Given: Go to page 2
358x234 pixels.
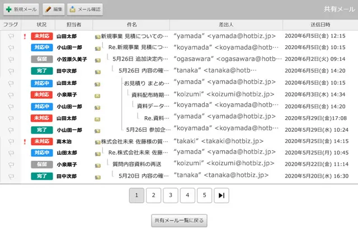Looking at the screenshot, I should tap(153, 195).
